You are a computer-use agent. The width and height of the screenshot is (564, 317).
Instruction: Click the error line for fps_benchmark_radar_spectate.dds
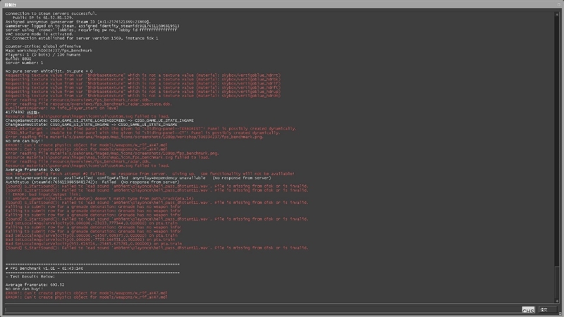[89, 104]
